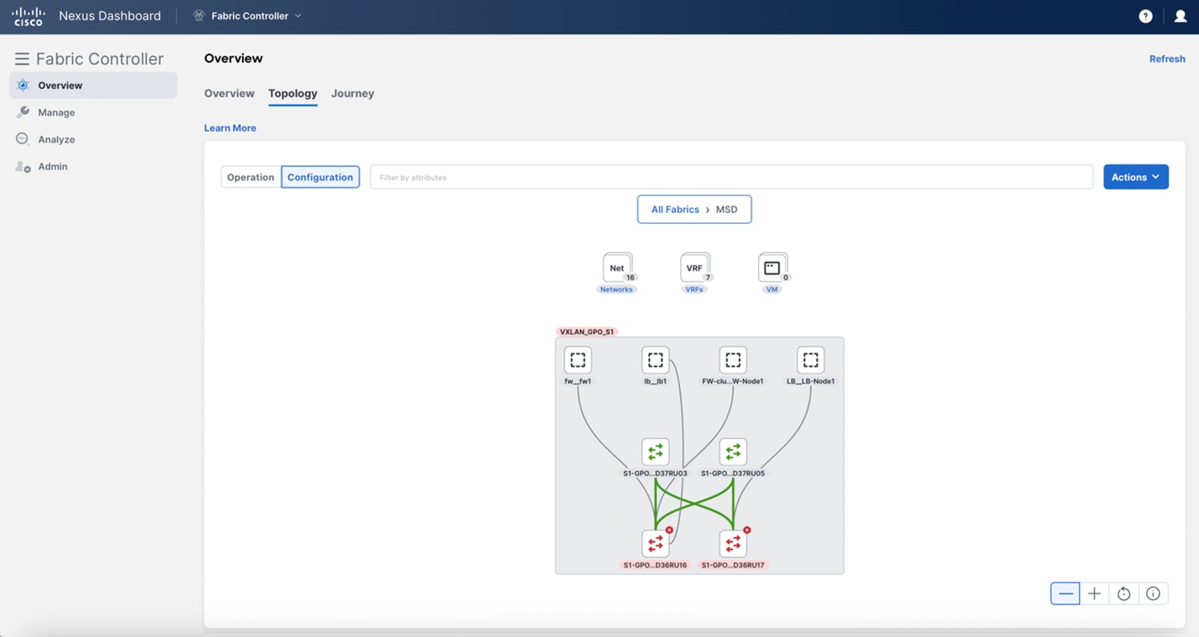Select the Operation view toggle
The height and width of the screenshot is (637, 1199).
[x=251, y=177]
